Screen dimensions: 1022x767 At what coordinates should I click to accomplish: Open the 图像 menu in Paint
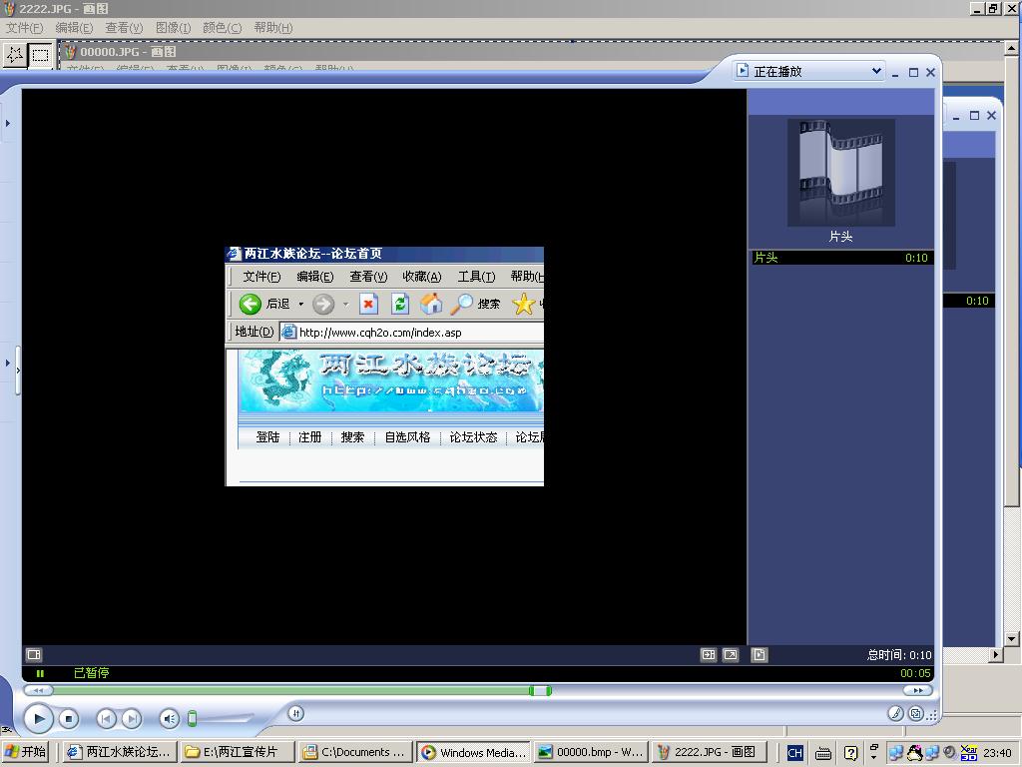173,28
